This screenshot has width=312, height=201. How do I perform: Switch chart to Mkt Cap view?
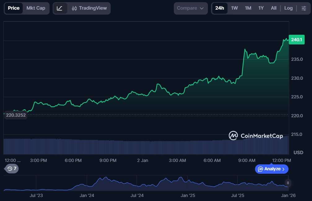(x=36, y=8)
